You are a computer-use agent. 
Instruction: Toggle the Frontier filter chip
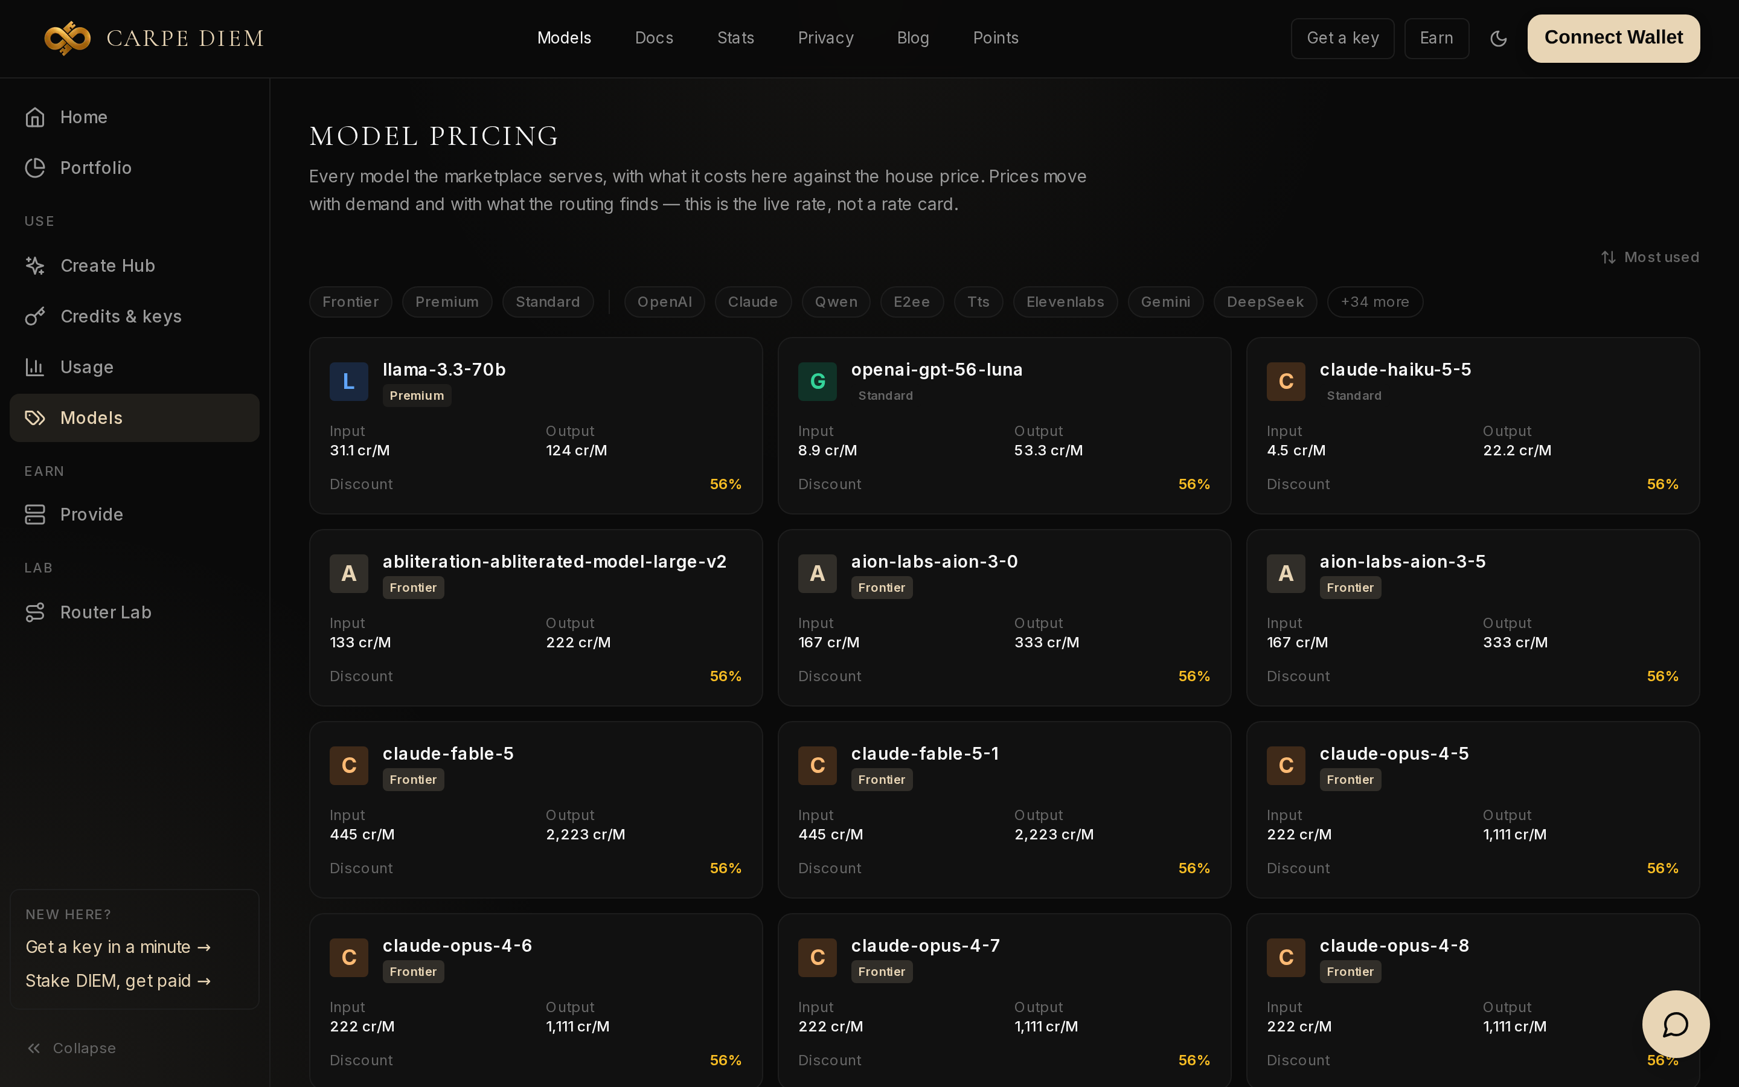pos(351,302)
